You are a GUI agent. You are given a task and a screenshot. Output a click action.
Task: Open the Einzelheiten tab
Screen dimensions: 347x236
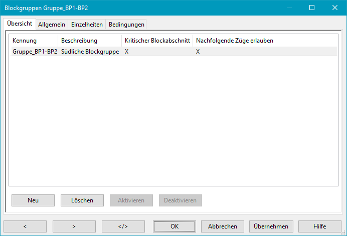[x=87, y=25]
